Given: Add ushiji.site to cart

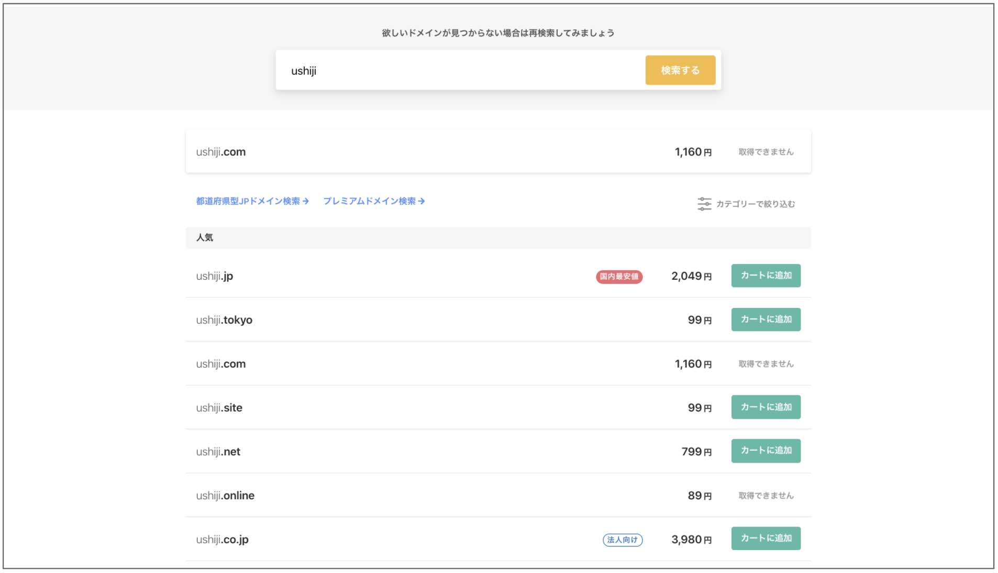Looking at the screenshot, I should click(766, 407).
